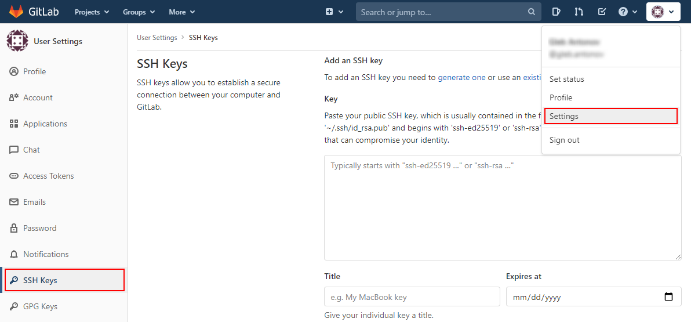Open User Settings sidebar header link

(x=58, y=41)
